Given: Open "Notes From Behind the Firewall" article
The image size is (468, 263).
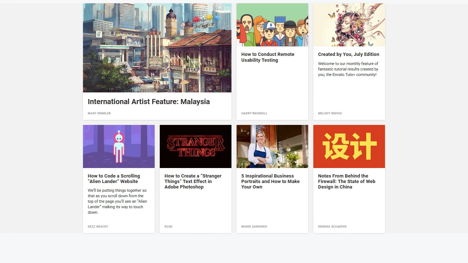Looking at the screenshot, I should pyautogui.click(x=347, y=181).
